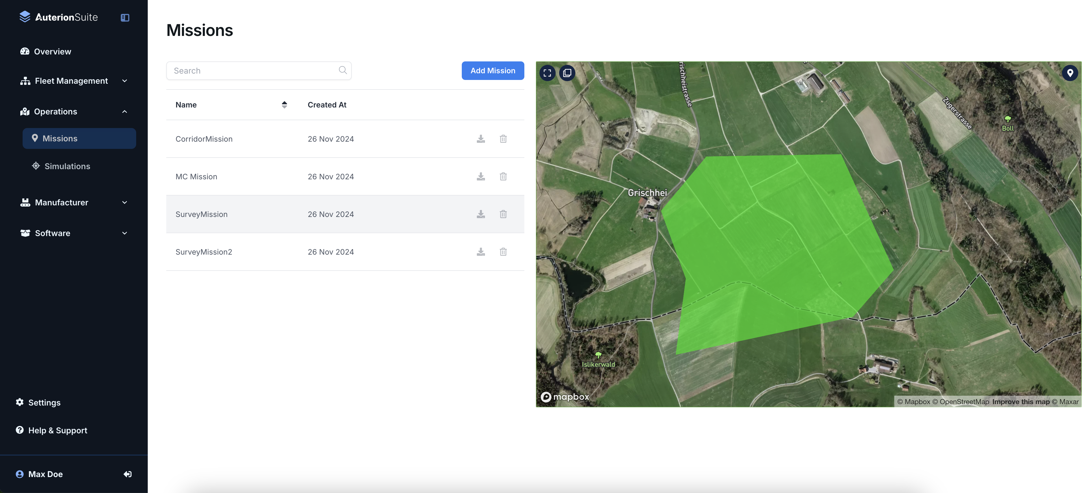Log out using the exit icon
1091x493 pixels.
click(127, 474)
